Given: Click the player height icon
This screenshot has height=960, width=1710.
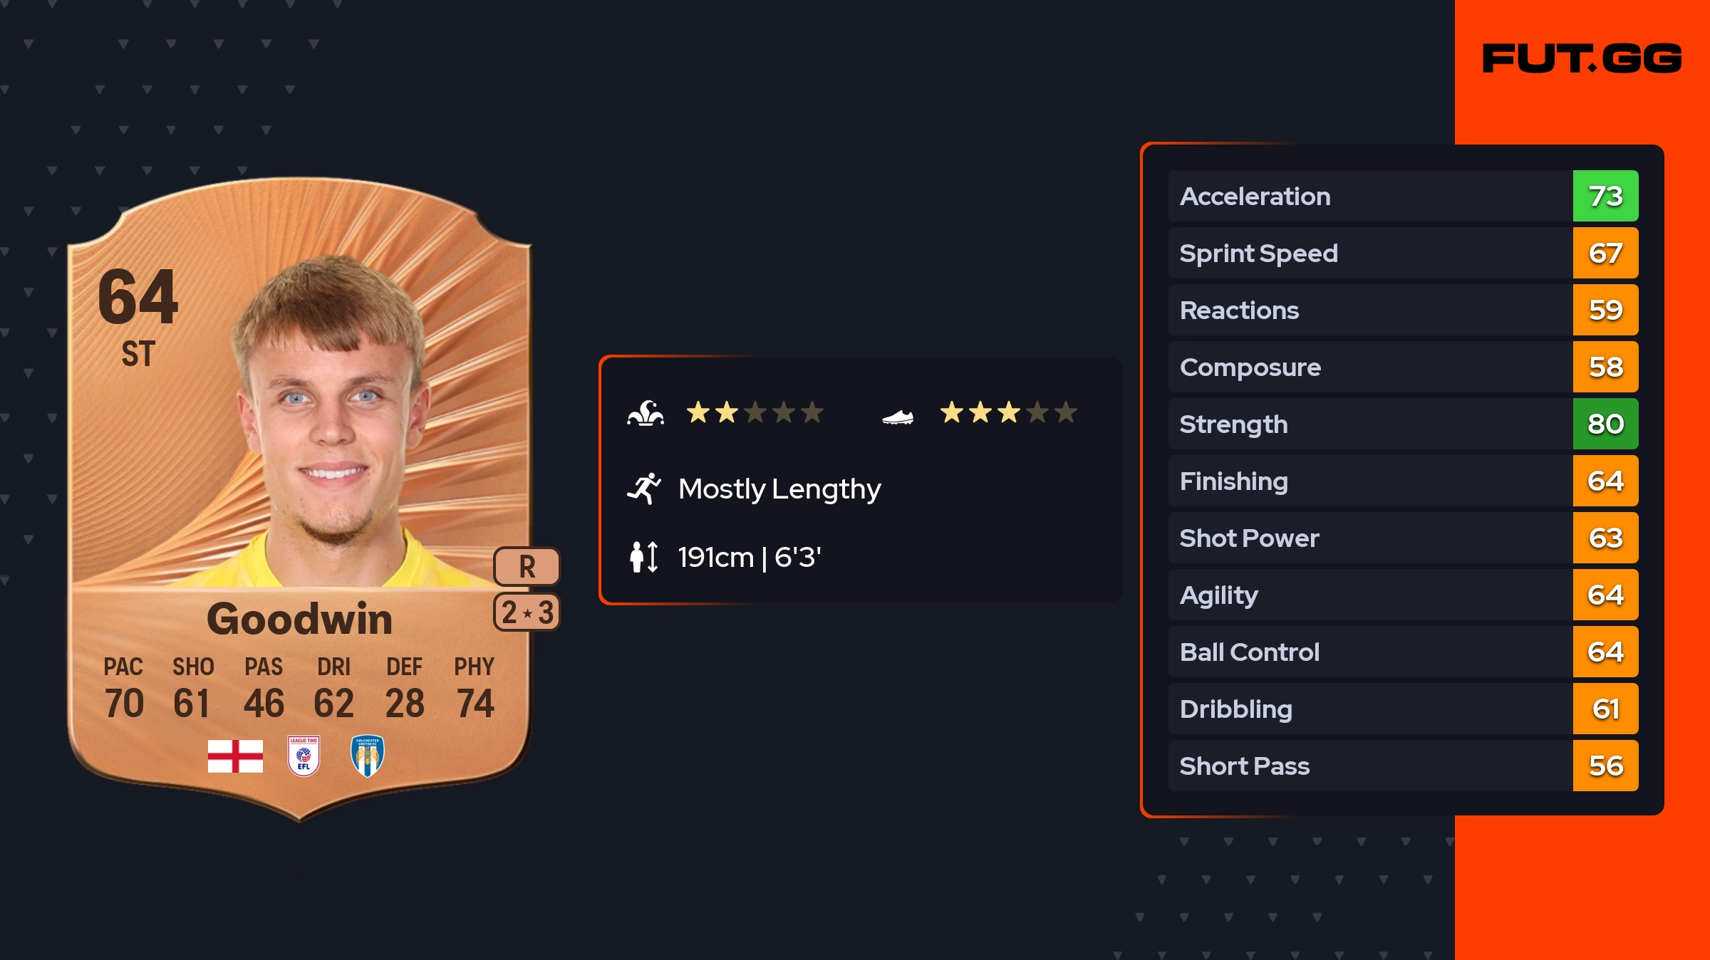Looking at the screenshot, I should tap(644, 557).
